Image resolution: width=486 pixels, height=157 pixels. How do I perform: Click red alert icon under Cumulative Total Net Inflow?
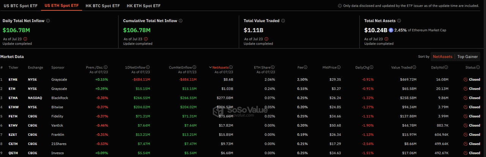coord(146,39)
